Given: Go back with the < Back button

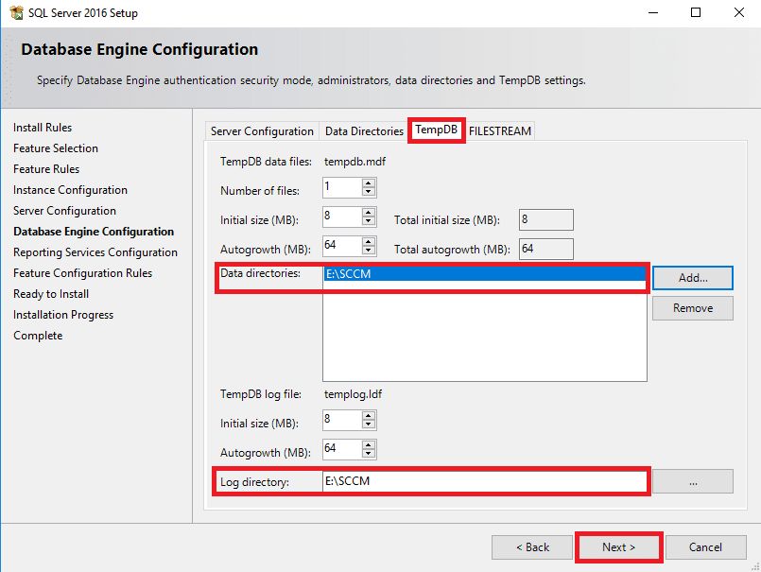Looking at the screenshot, I should coord(532,547).
